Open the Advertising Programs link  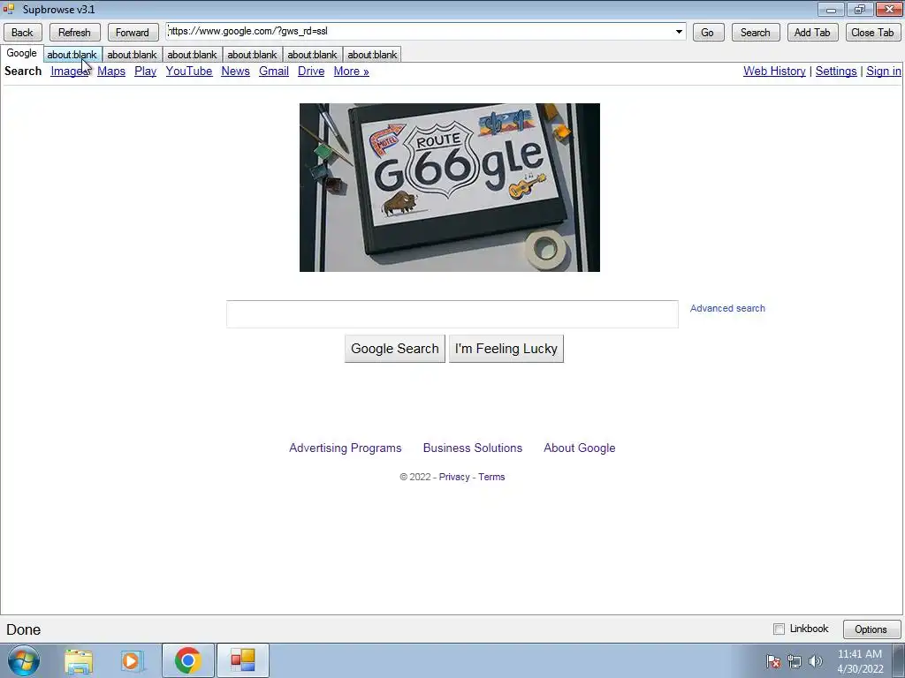click(x=346, y=448)
